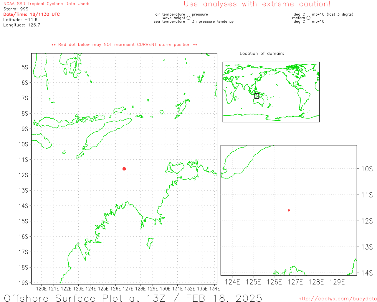377x302 pixels.
Task: Click the 'sea temperature' legend label
Action: (x=169, y=22)
